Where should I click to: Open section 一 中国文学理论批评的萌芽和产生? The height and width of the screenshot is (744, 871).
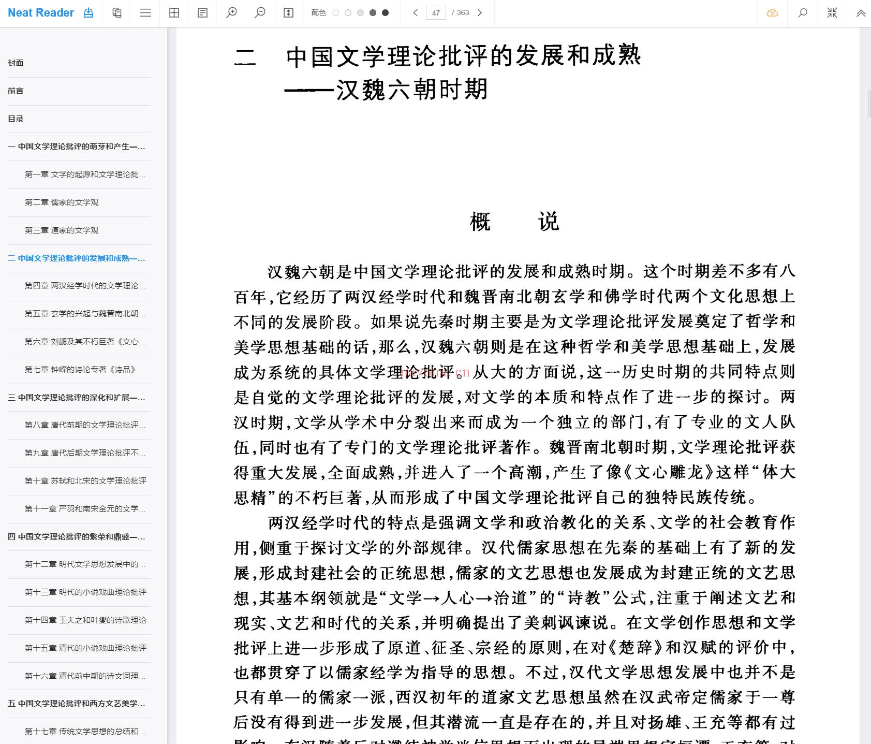pyautogui.click(x=79, y=147)
